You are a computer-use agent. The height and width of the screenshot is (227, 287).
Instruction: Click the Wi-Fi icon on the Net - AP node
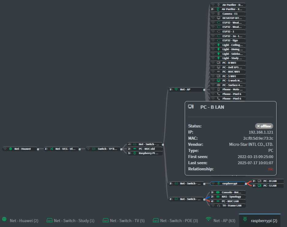pos(176,89)
